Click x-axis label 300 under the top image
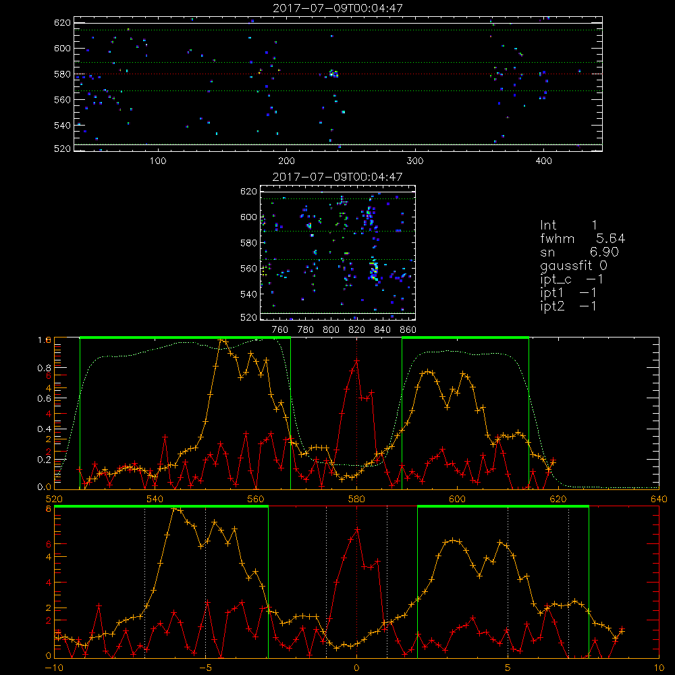 coord(415,161)
